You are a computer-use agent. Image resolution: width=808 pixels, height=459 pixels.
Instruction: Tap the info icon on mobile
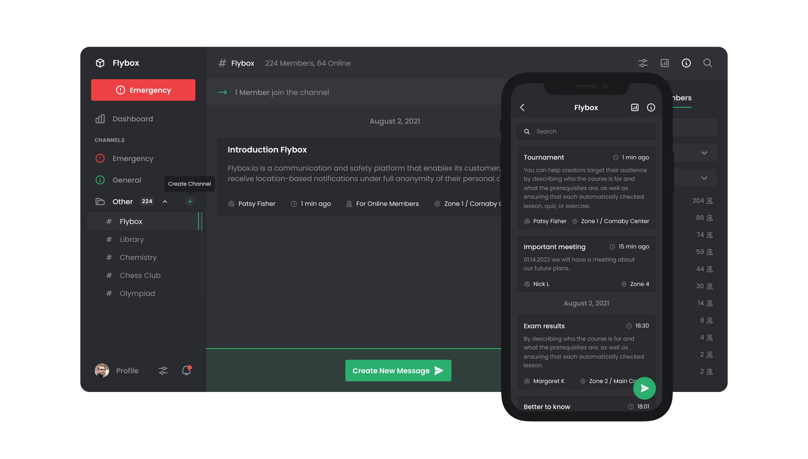(651, 108)
